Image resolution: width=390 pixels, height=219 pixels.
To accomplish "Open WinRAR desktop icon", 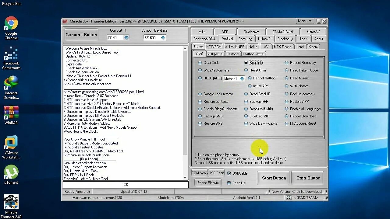I will click(x=11, y=115).
